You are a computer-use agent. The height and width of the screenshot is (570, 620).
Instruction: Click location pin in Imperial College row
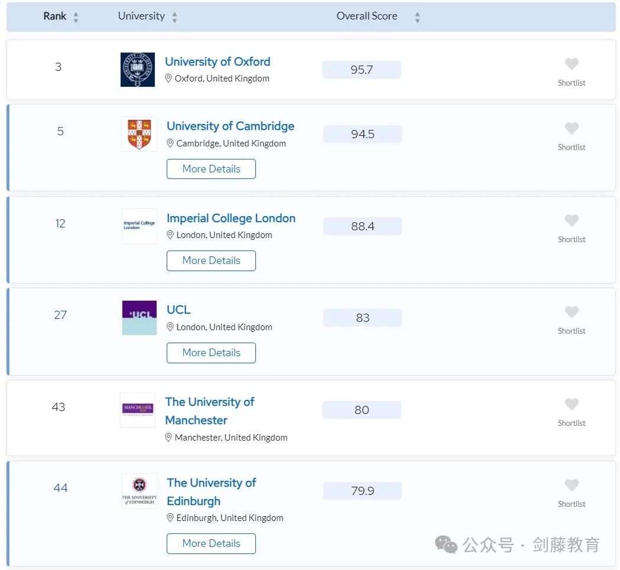pos(170,235)
